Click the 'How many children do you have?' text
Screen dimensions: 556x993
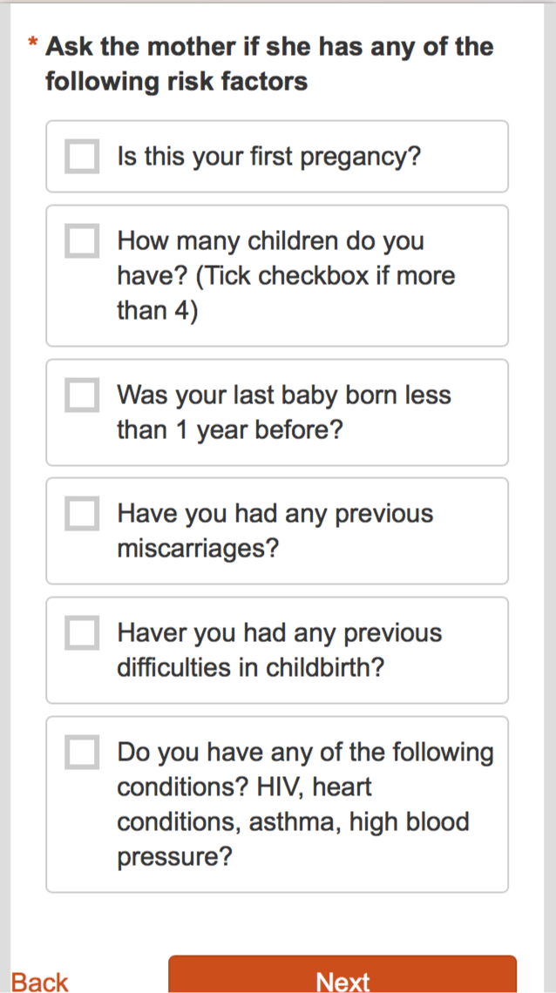(270, 241)
